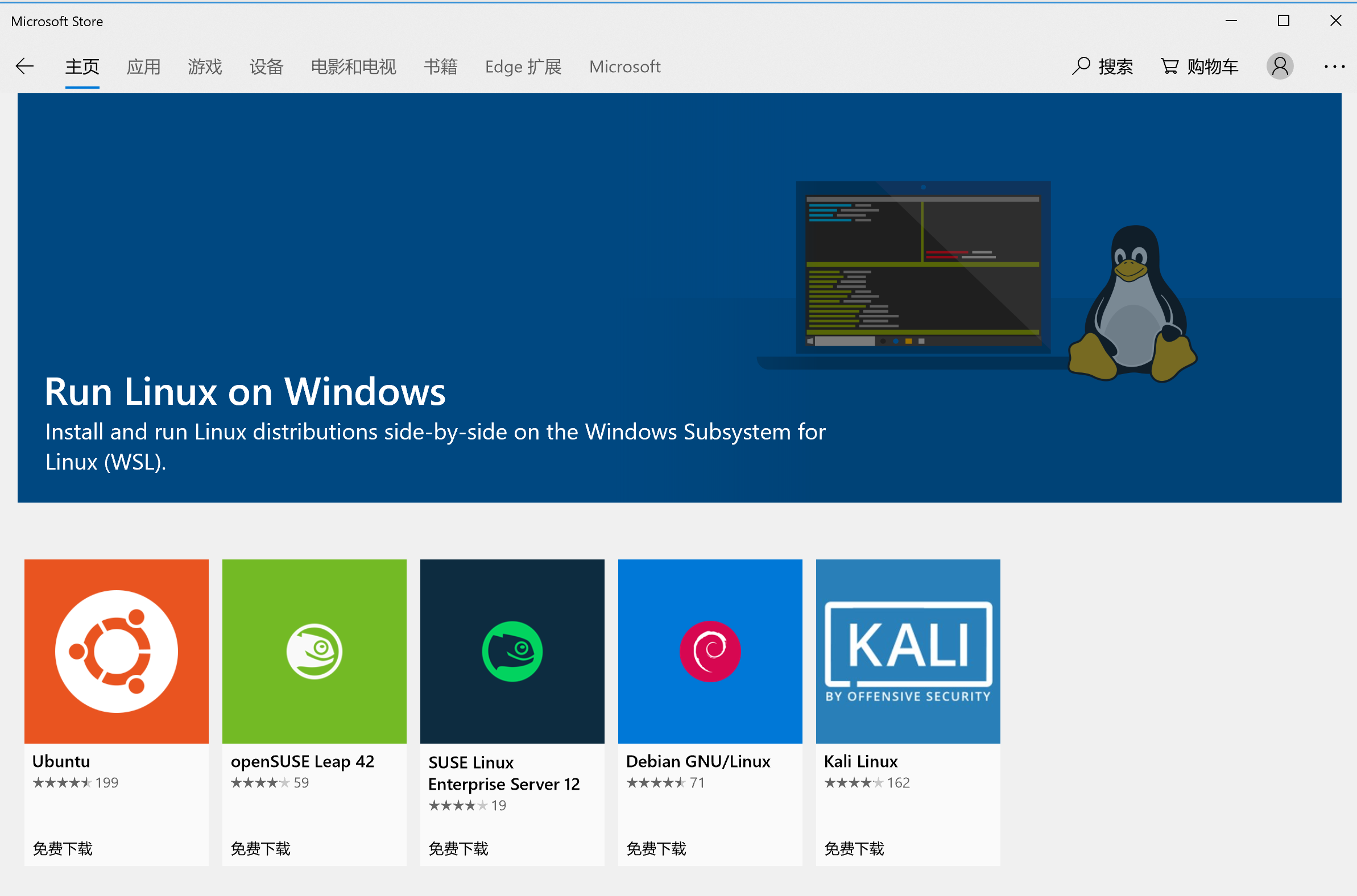Select the SUSE Linux Enterprise Server icon
This screenshot has height=896, width=1357.
[x=512, y=651]
